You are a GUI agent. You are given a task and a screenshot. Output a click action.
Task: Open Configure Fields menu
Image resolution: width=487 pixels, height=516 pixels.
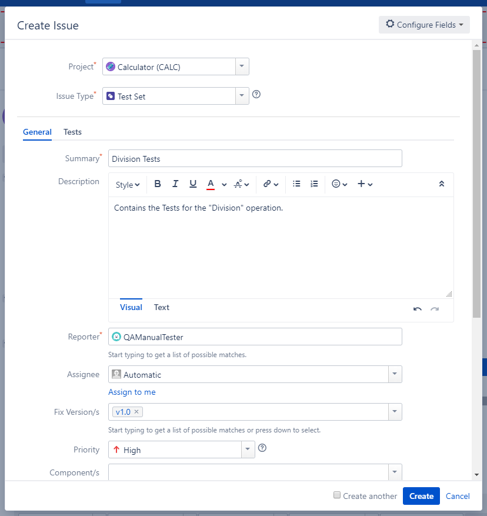424,25
